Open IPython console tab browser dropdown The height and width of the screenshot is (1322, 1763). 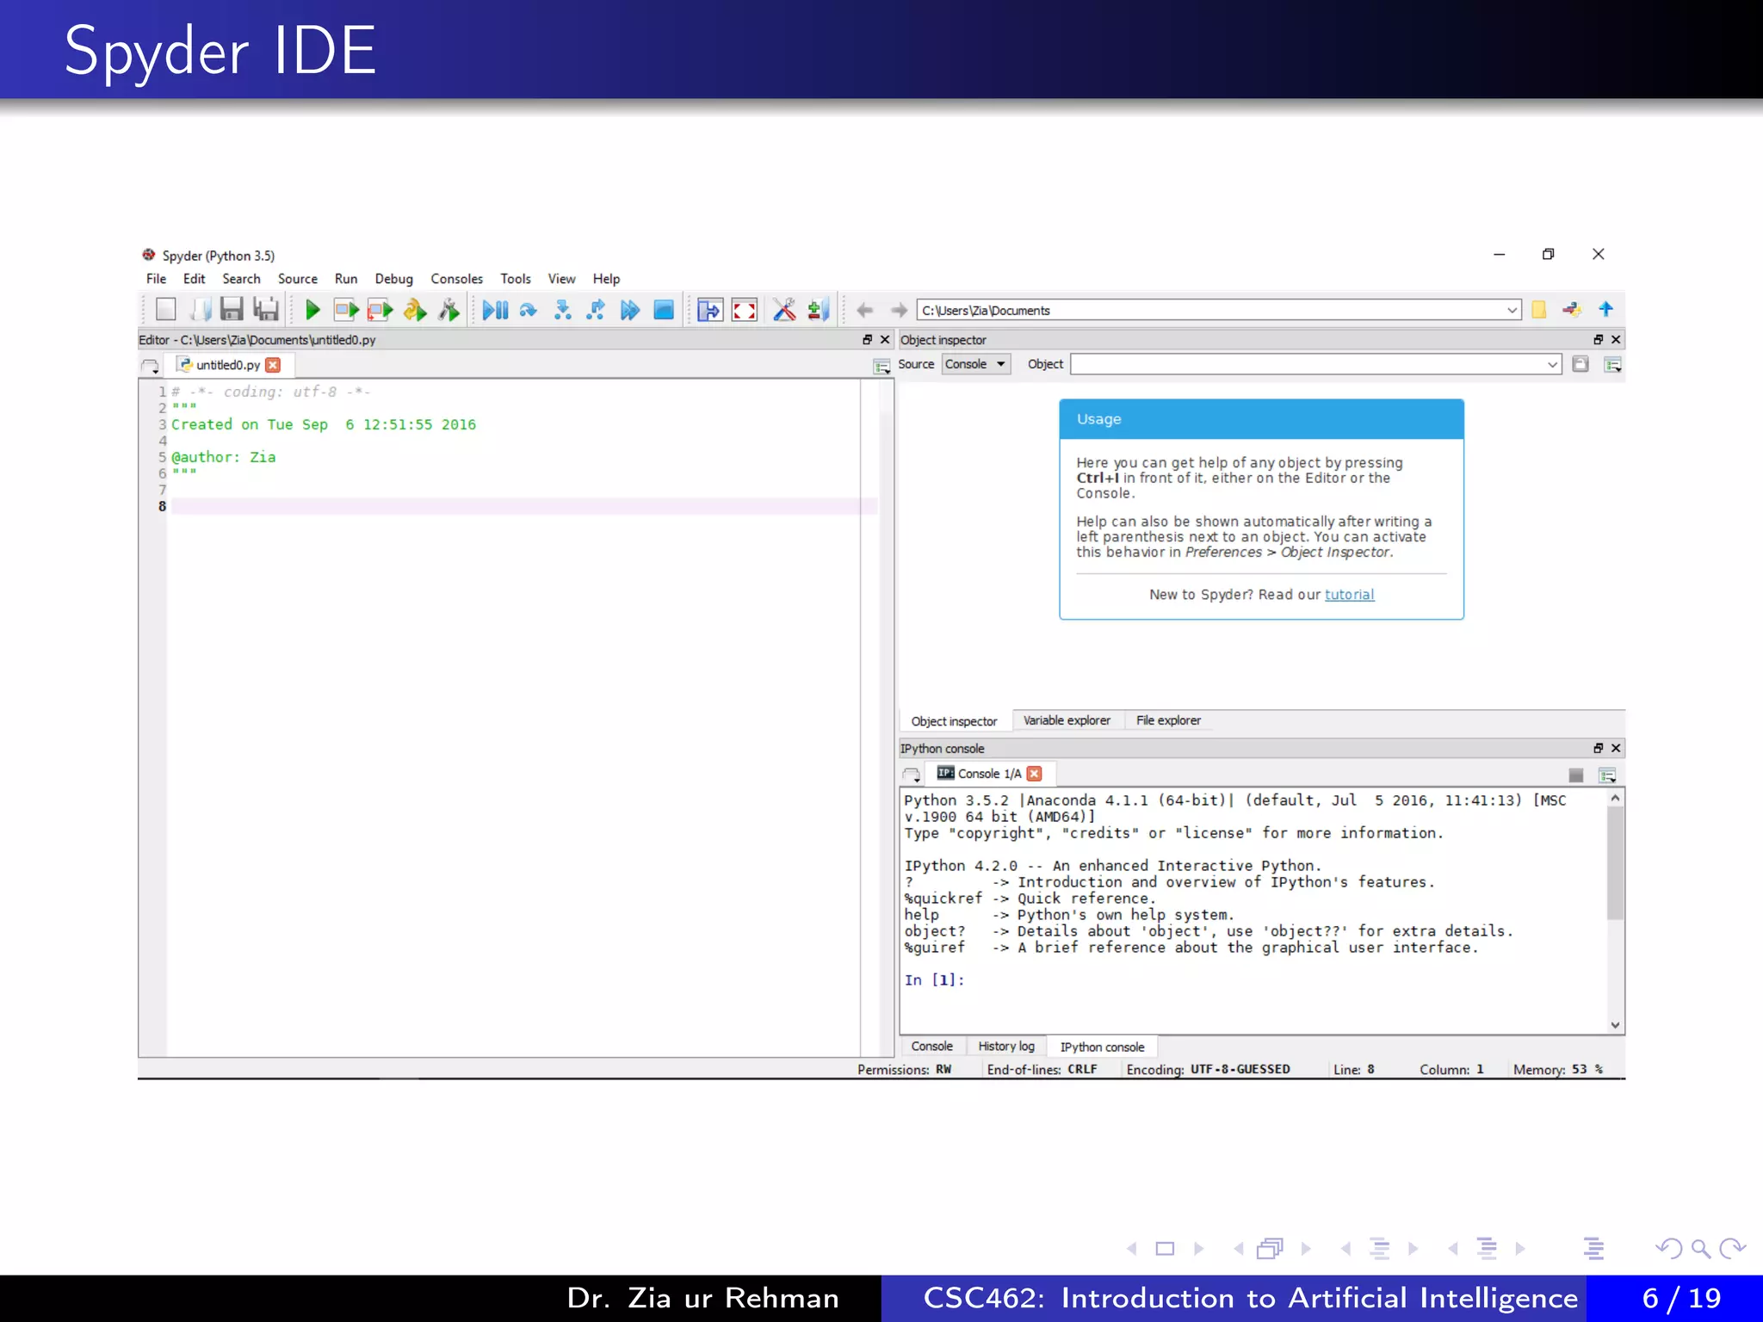[912, 775]
